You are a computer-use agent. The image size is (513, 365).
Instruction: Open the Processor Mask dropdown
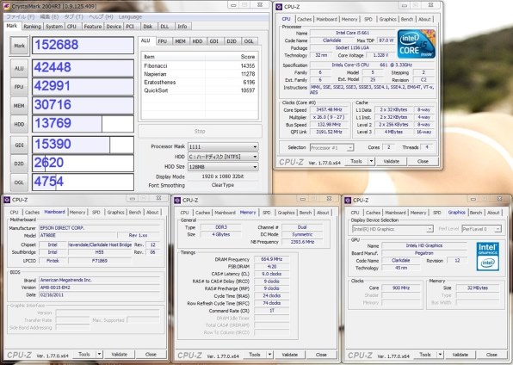(223, 146)
